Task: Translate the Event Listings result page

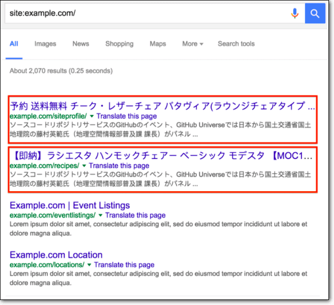Action: (133, 215)
